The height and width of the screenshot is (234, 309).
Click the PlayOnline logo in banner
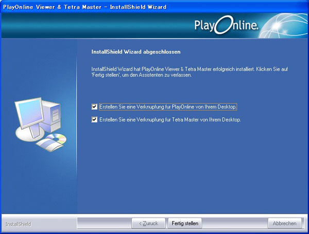(226, 25)
